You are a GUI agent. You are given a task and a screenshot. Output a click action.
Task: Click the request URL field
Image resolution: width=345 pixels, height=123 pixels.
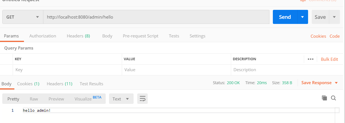tap(156, 17)
